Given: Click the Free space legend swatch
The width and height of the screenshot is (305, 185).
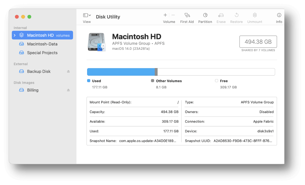Looking at the screenshot, I should (x=216, y=81).
